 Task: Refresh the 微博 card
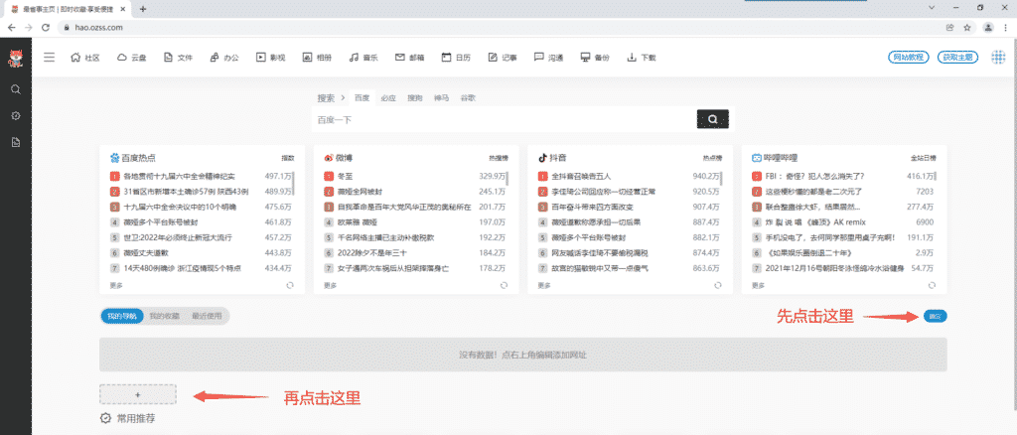pyautogui.click(x=504, y=285)
